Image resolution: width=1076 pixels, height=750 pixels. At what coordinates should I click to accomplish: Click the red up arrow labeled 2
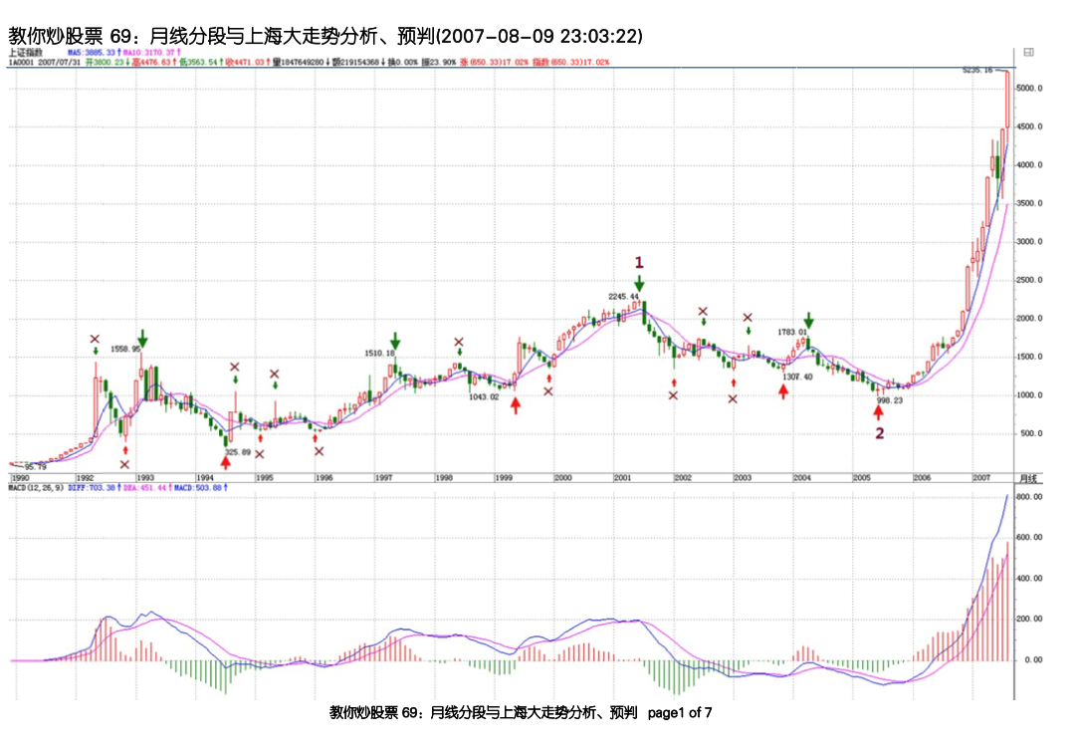click(x=878, y=407)
